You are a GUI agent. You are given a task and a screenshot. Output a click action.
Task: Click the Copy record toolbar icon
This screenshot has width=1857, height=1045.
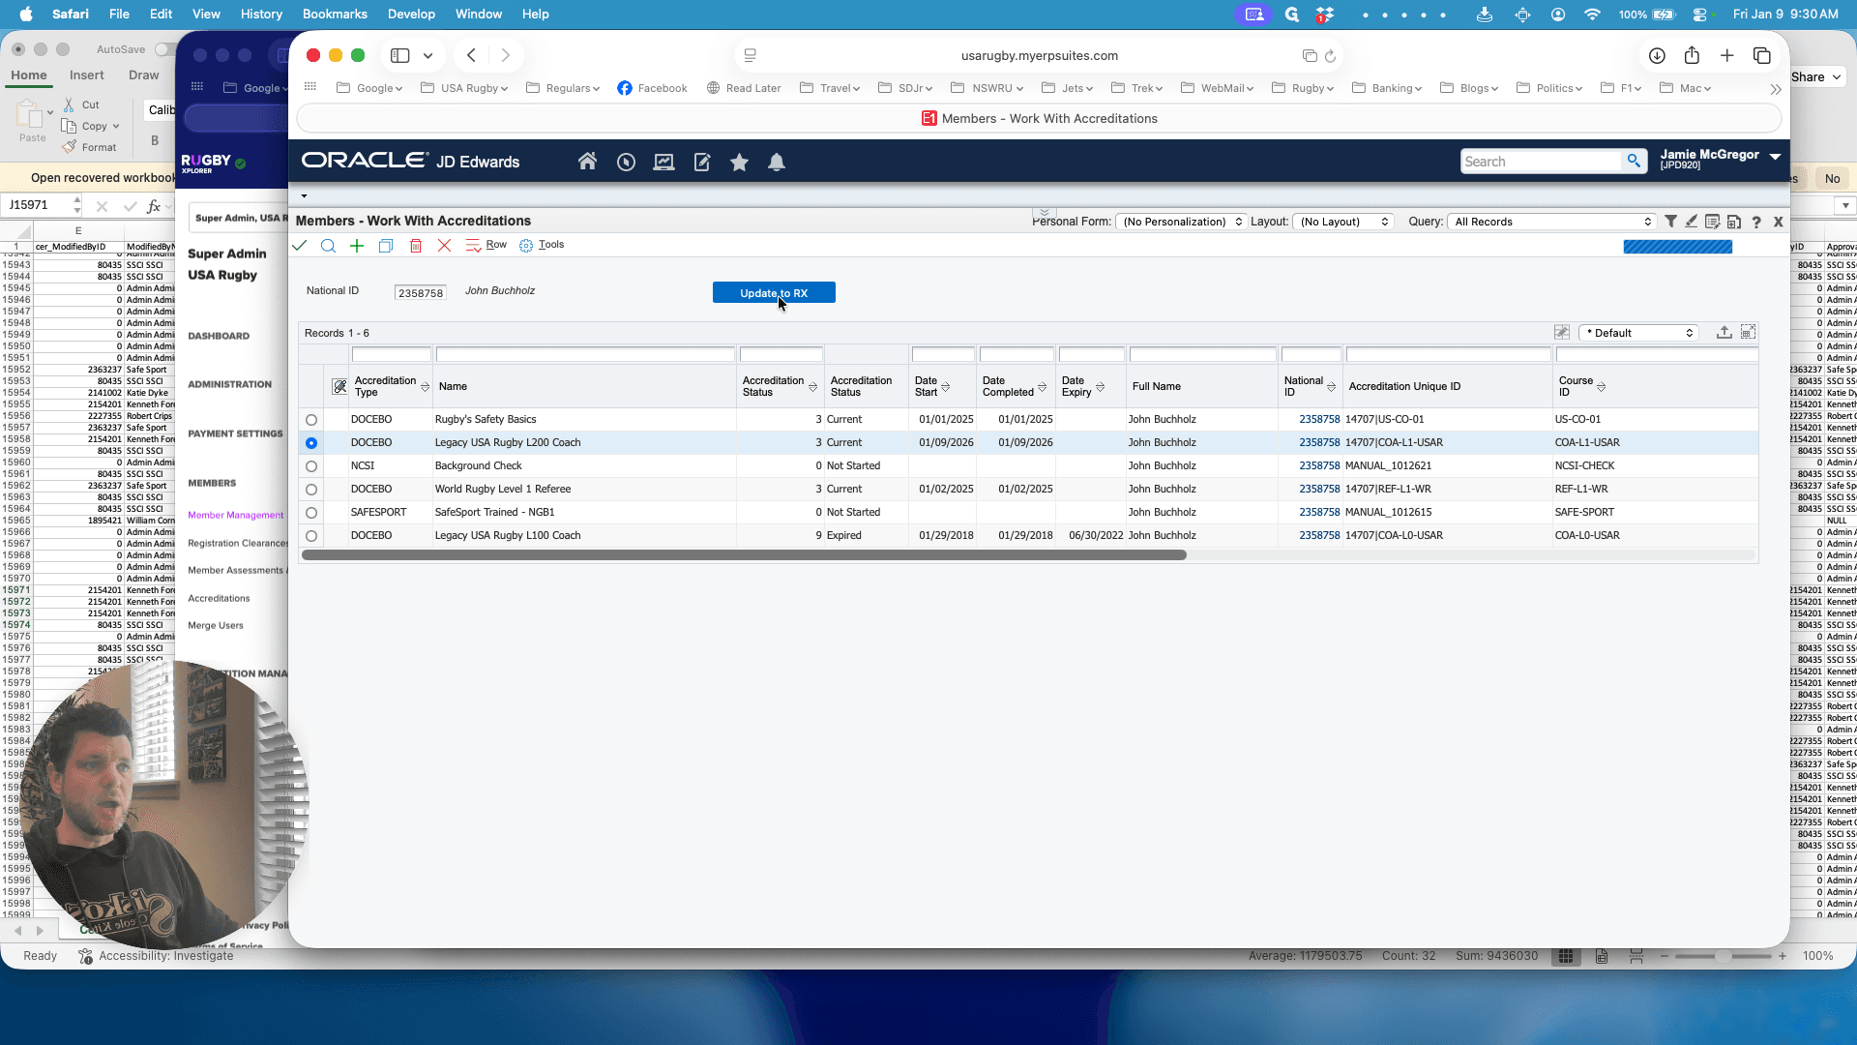(386, 246)
